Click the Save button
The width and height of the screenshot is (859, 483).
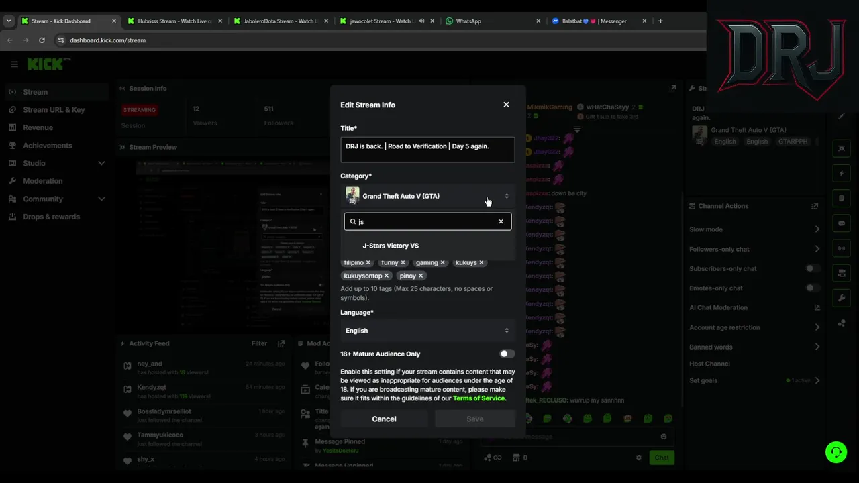coord(474,419)
